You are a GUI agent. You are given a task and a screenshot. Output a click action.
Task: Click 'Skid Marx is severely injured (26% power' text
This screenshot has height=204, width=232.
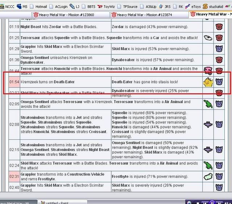148,185
